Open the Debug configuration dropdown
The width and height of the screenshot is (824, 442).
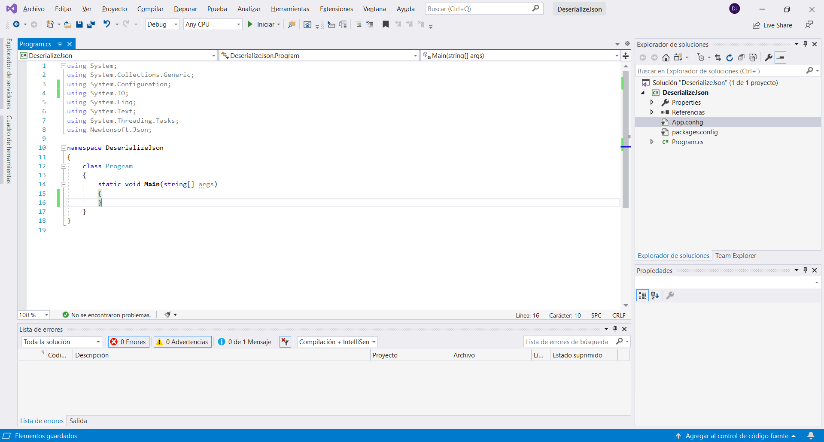click(162, 24)
